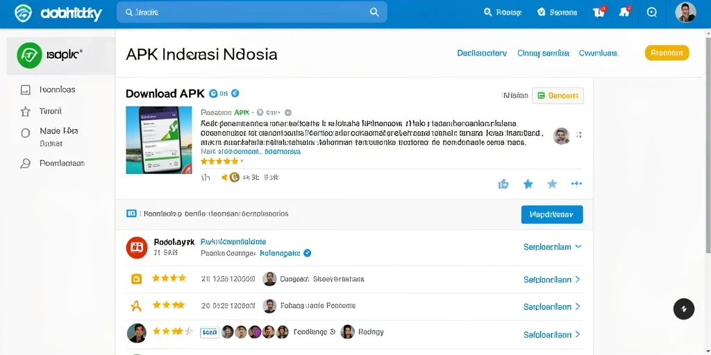Click the star icon in left sidebar
The height and width of the screenshot is (355, 711).
click(x=26, y=111)
